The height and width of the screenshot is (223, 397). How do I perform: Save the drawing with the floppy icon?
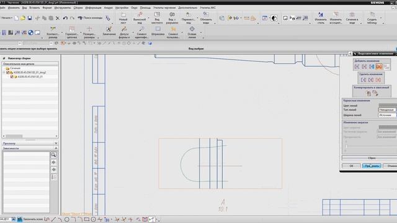tap(30, 18)
